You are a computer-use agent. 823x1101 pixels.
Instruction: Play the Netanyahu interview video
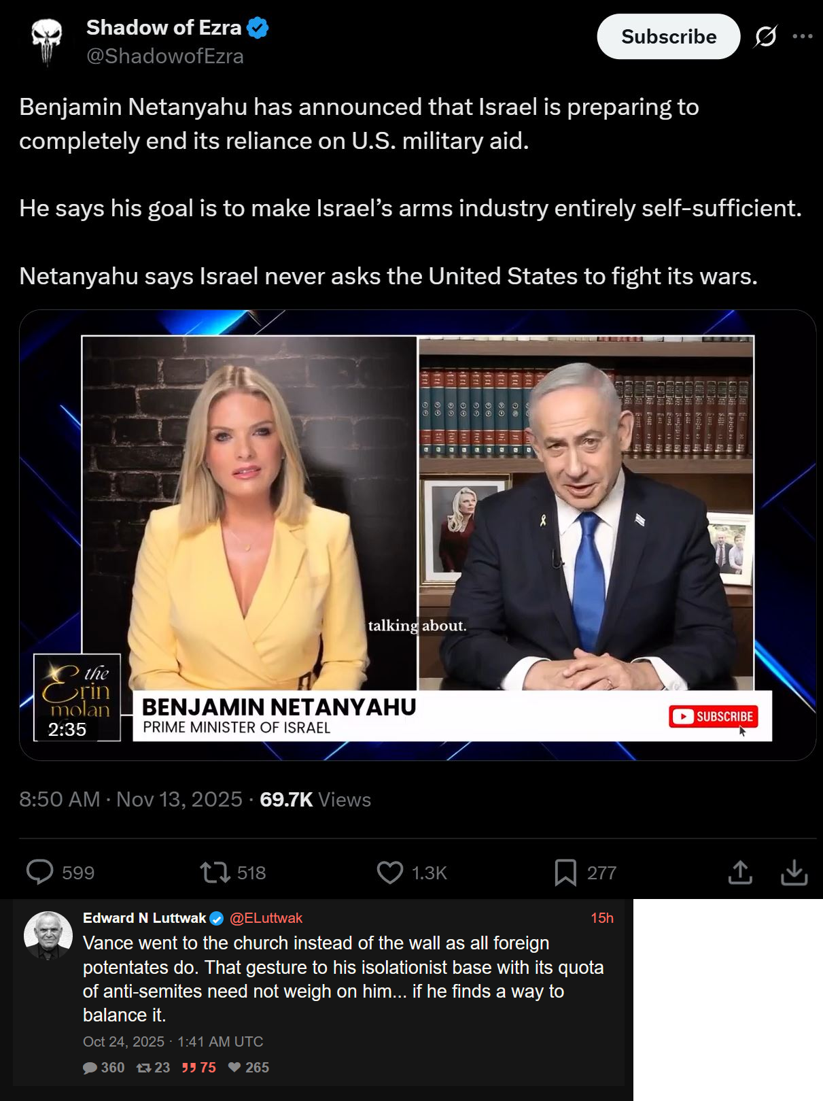[417, 535]
